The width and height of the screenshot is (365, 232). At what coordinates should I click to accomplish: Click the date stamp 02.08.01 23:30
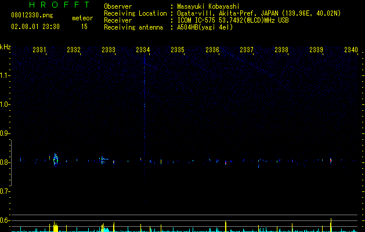pyautogui.click(x=35, y=27)
